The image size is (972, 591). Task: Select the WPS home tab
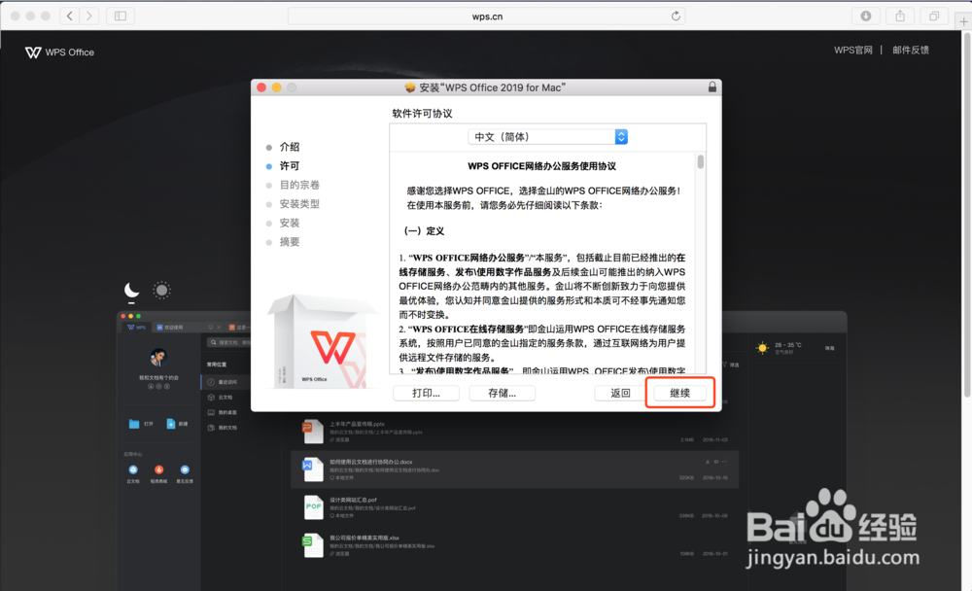point(138,328)
